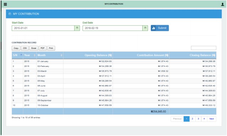Screen dimensions: 227x136
Task: Click the Closing Balance column header
Action: tap(193, 55)
